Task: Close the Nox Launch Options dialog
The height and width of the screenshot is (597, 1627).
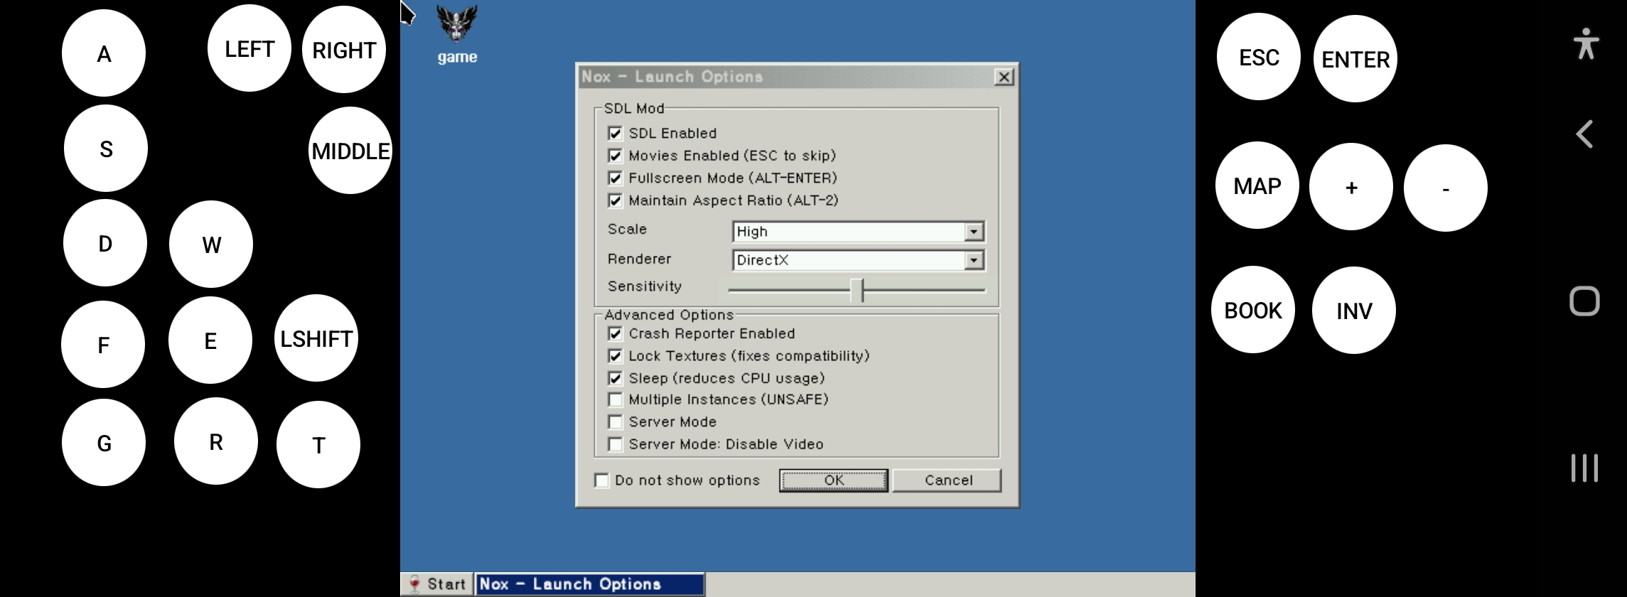Action: [1004, 77]
